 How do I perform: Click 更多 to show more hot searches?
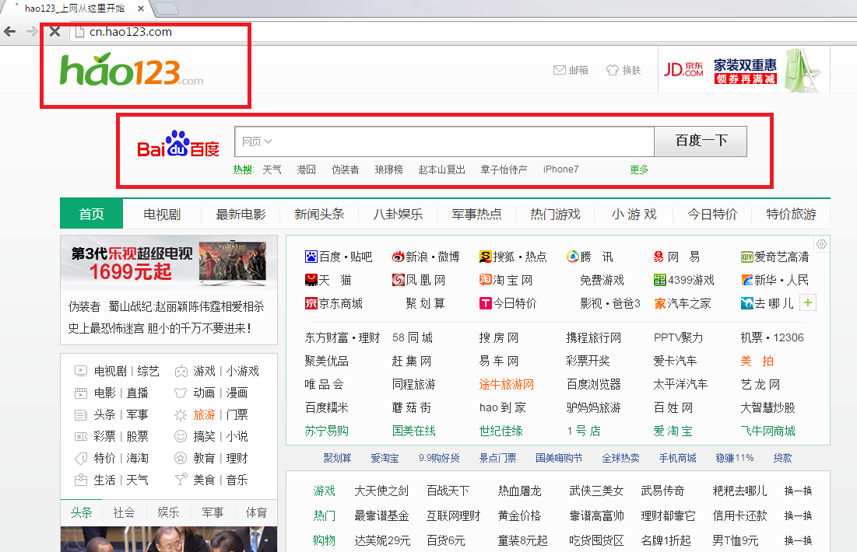(639, 169)
